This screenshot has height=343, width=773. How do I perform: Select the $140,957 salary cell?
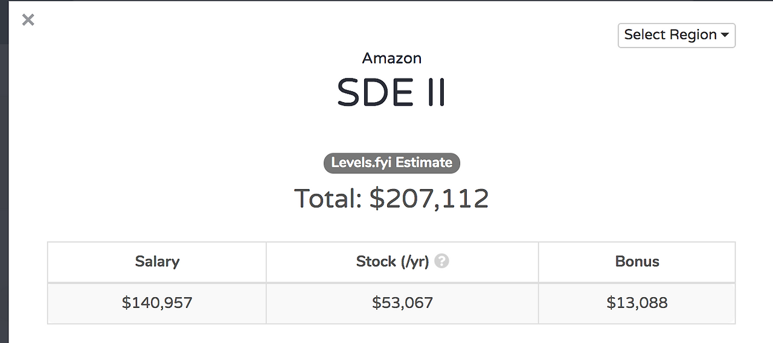157,303
